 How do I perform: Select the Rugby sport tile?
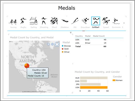23,23
